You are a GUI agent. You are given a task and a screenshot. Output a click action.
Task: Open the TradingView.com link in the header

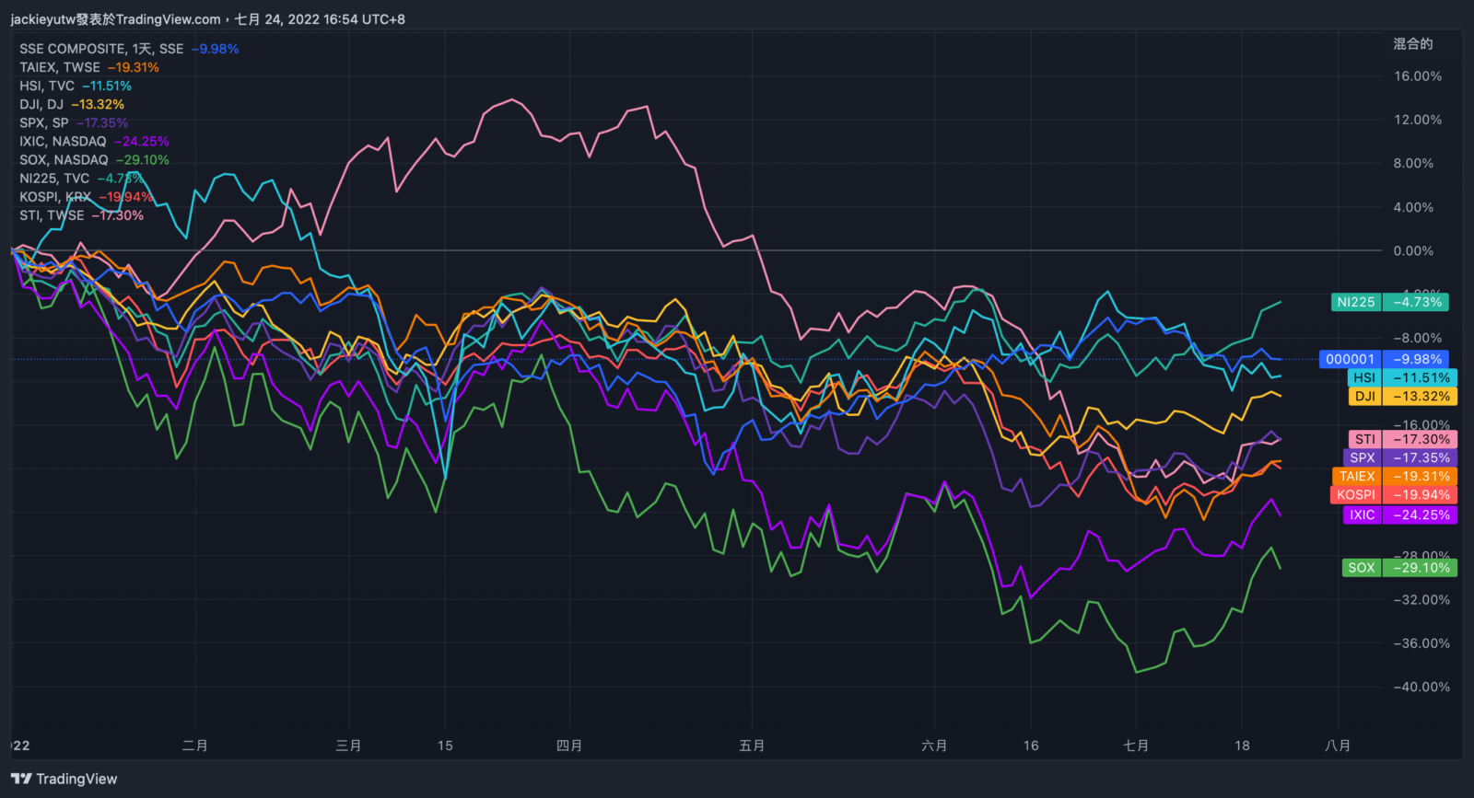(x=168, y=19)
